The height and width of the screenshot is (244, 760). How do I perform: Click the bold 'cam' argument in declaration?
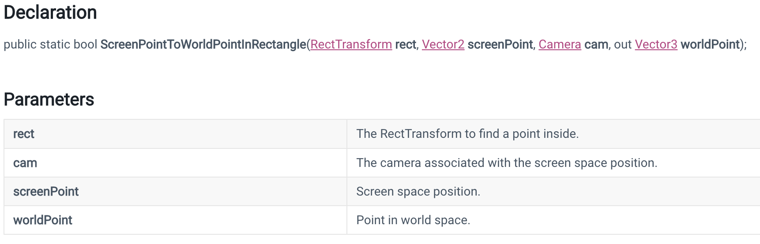596,44
